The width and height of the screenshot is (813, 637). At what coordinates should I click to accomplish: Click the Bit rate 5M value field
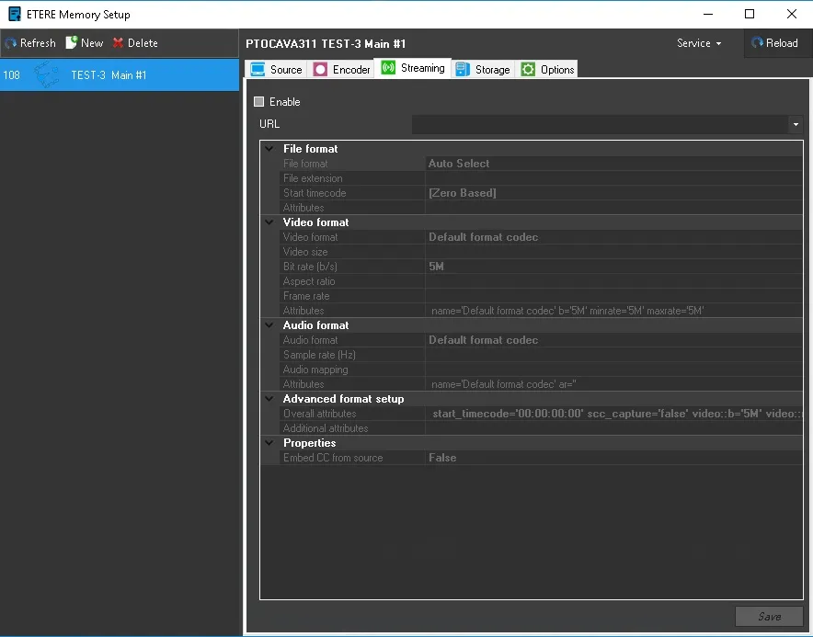click(x=612, y=267)
